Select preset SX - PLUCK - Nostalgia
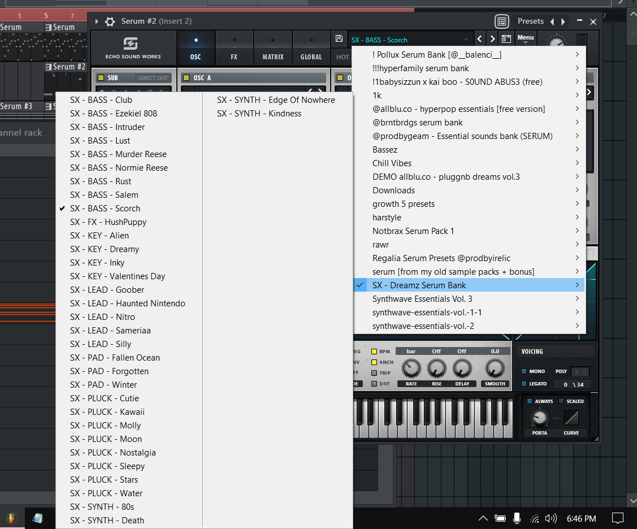The height and width of the screenshot is (529, 637). tap(129, 453)
